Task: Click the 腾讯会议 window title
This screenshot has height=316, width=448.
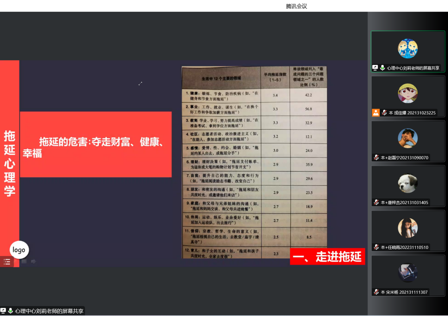Action: [296, 6]
